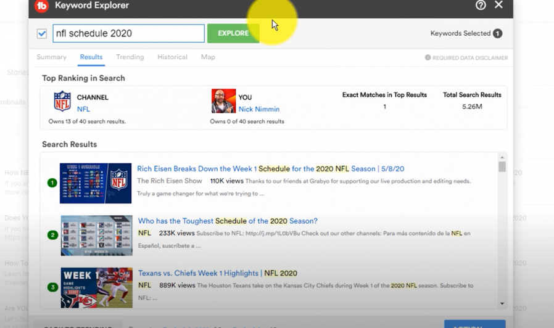Click the NFL channel logo
Screen dimensions: 554x328
(x=62, y=101)
